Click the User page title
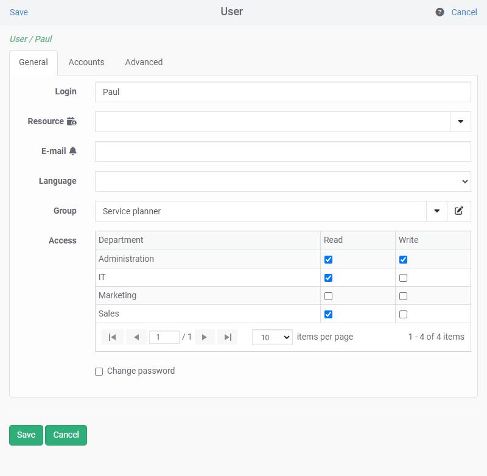The image size is (487, 476). click(232, 12)
